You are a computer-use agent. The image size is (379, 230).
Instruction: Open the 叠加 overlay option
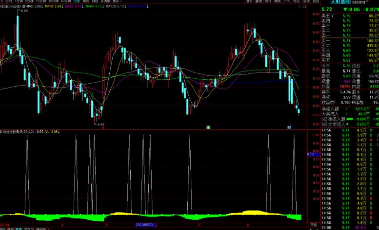click(x=259, y=1)
